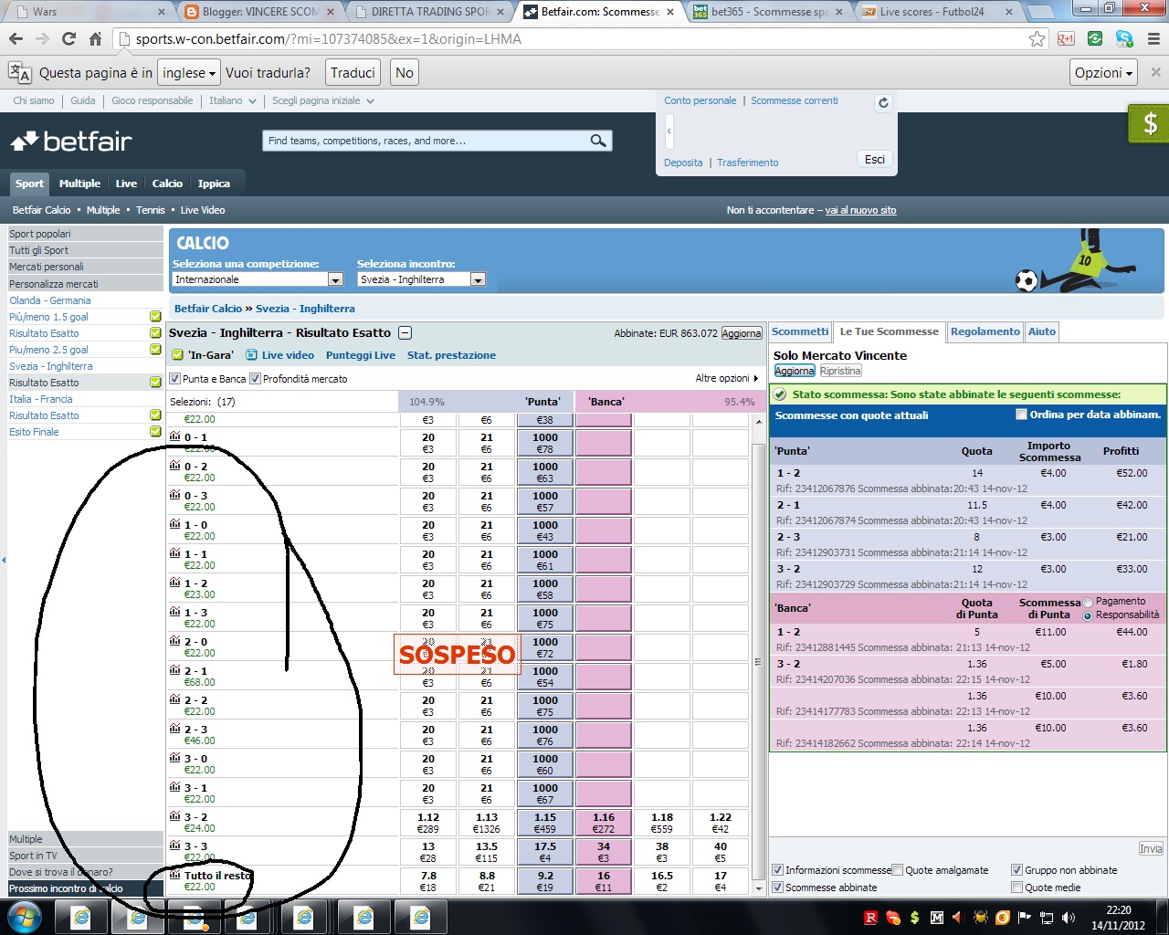1169x935 pixels.
Task: Collapse the account panel with left arrow
Action: [x=669, y=131]
